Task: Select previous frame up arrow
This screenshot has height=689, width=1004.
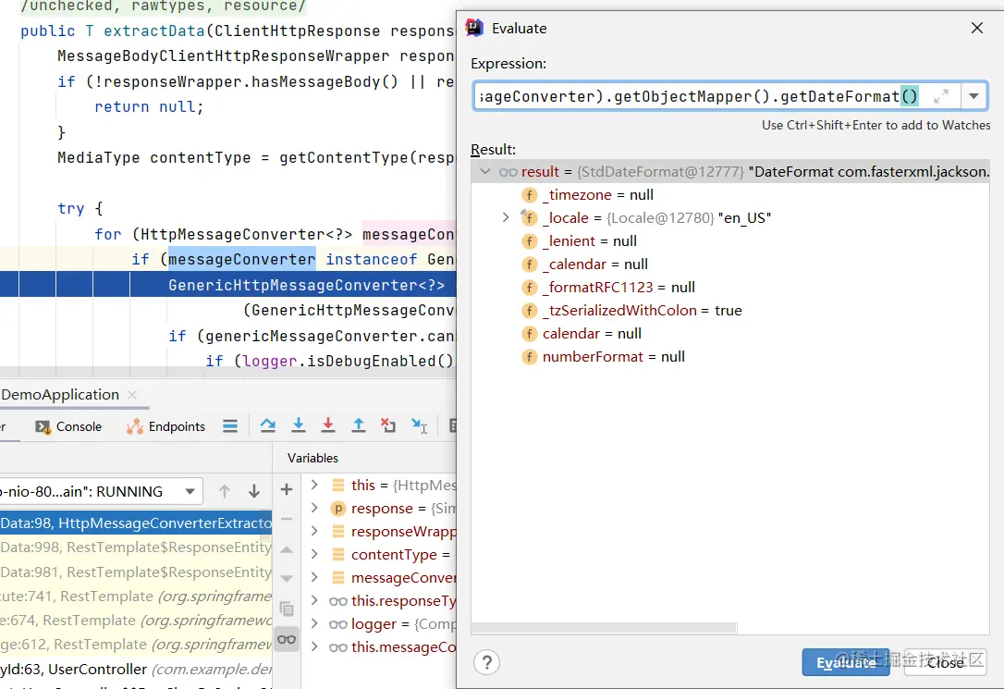Action: [x=224, y=491]
